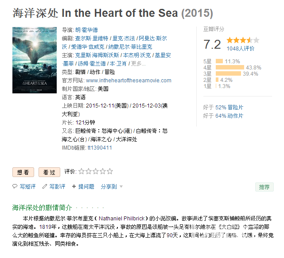Rate two stars in the 评价 row

[88, 172]
